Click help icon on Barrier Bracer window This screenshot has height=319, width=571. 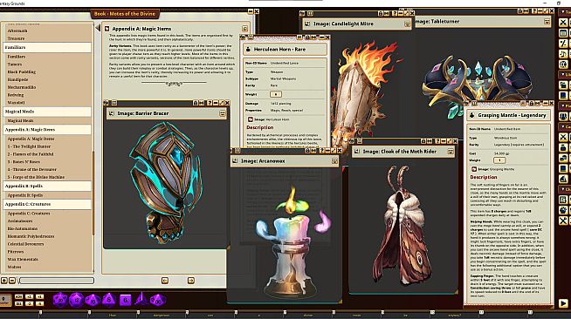point(210,103)
